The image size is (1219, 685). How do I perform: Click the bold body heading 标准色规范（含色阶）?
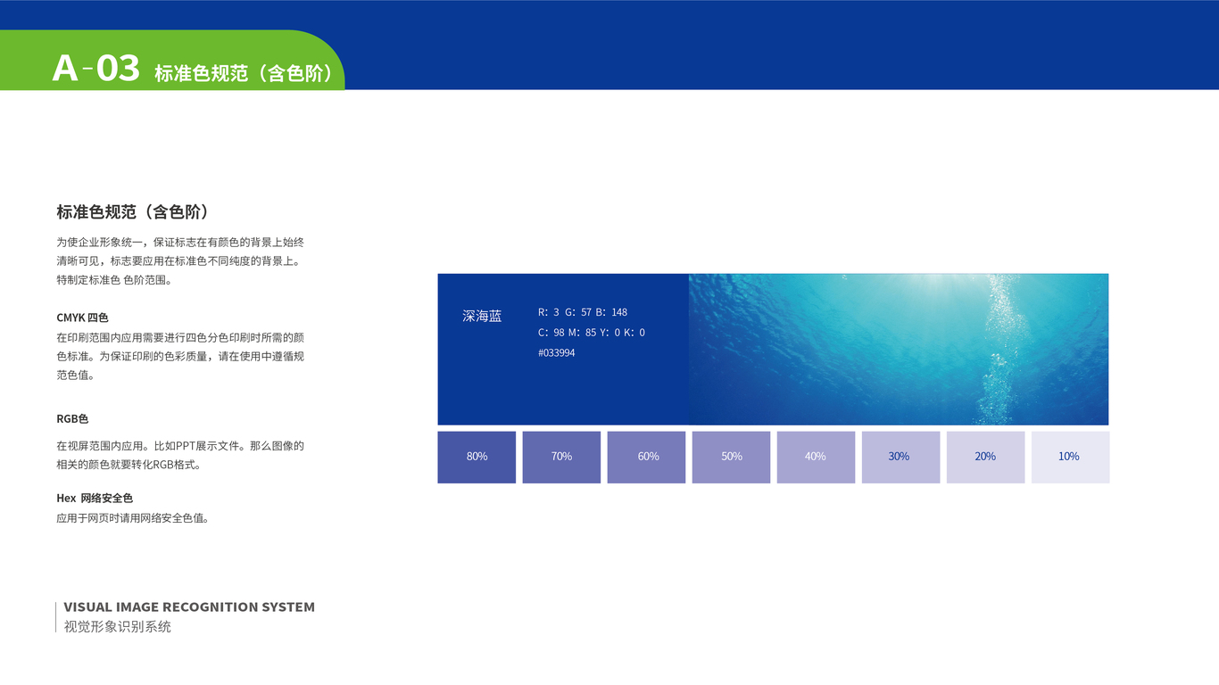[x=133, y=212]
